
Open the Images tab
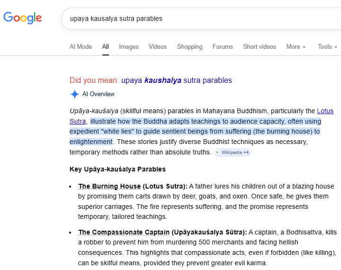[x=129, y=46]
